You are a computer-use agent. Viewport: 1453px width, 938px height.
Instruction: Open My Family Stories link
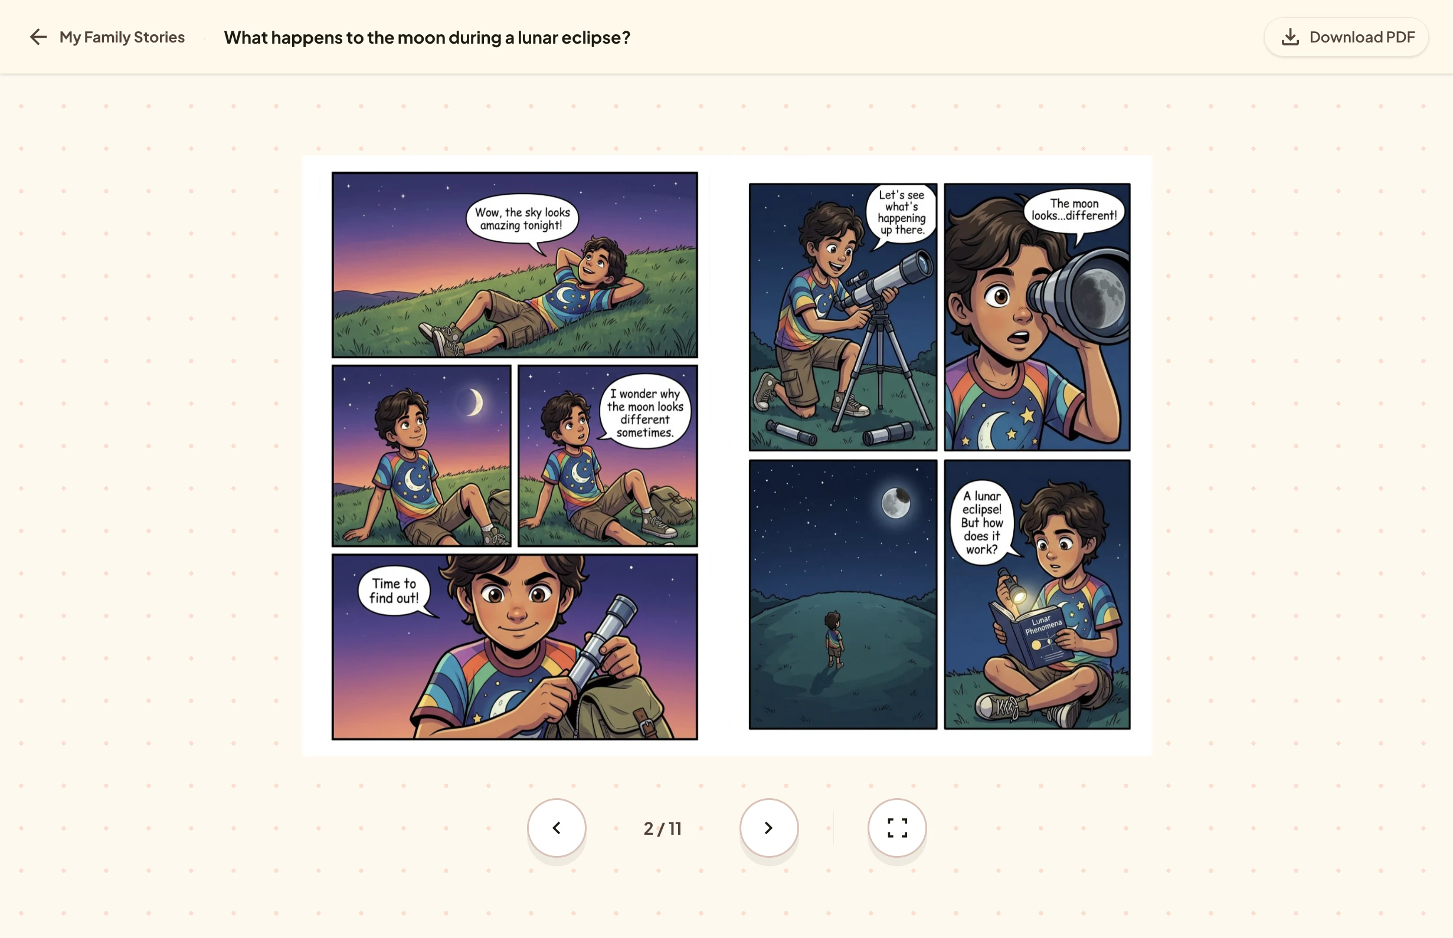coord(122,37)
